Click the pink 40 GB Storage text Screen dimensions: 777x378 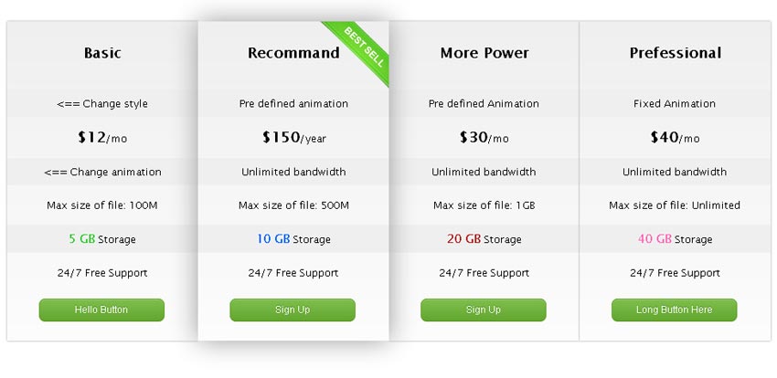(x=675, y=239)
